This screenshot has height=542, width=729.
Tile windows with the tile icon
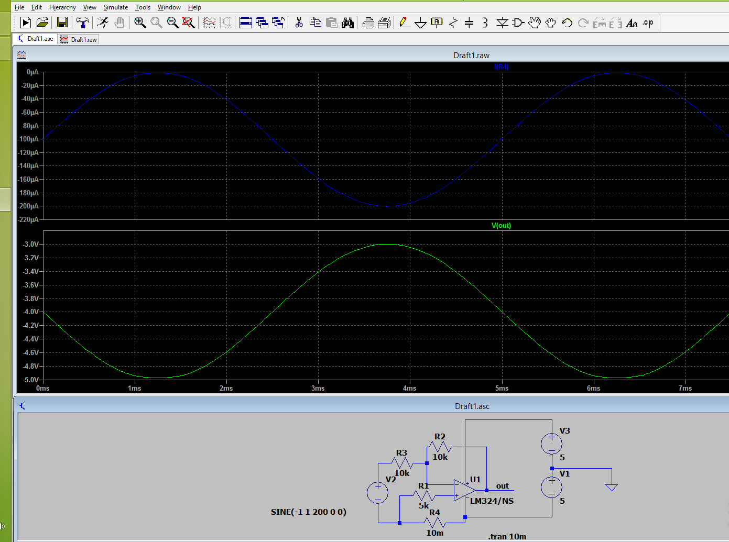[x=246, y=23]
